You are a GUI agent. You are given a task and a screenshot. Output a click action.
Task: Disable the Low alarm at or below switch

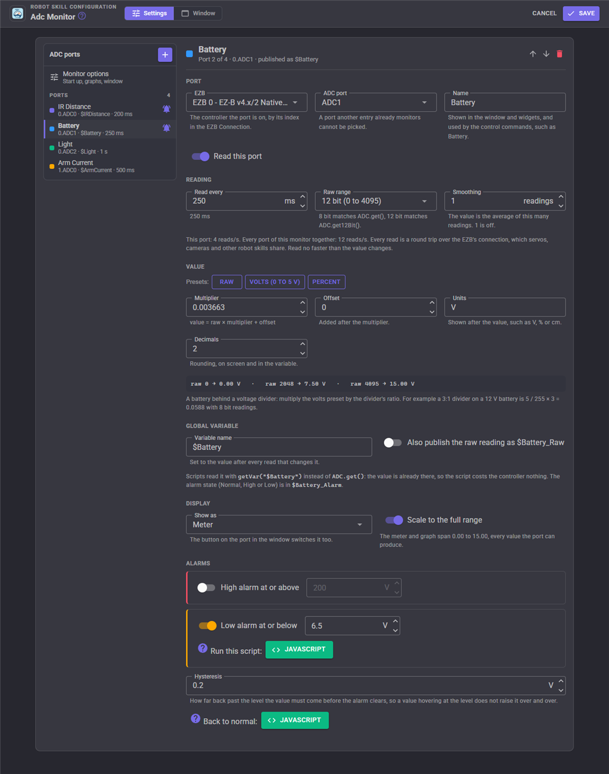(x=208, y=625)
